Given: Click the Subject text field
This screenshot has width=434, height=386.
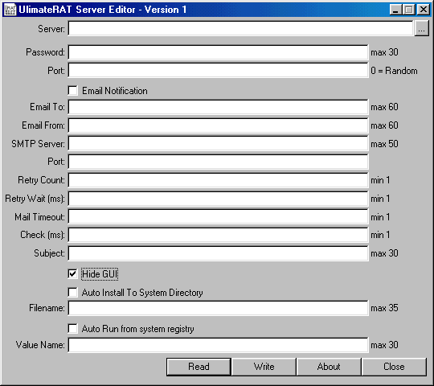Looking at the screenshot, I should click(x=218, y=253).
